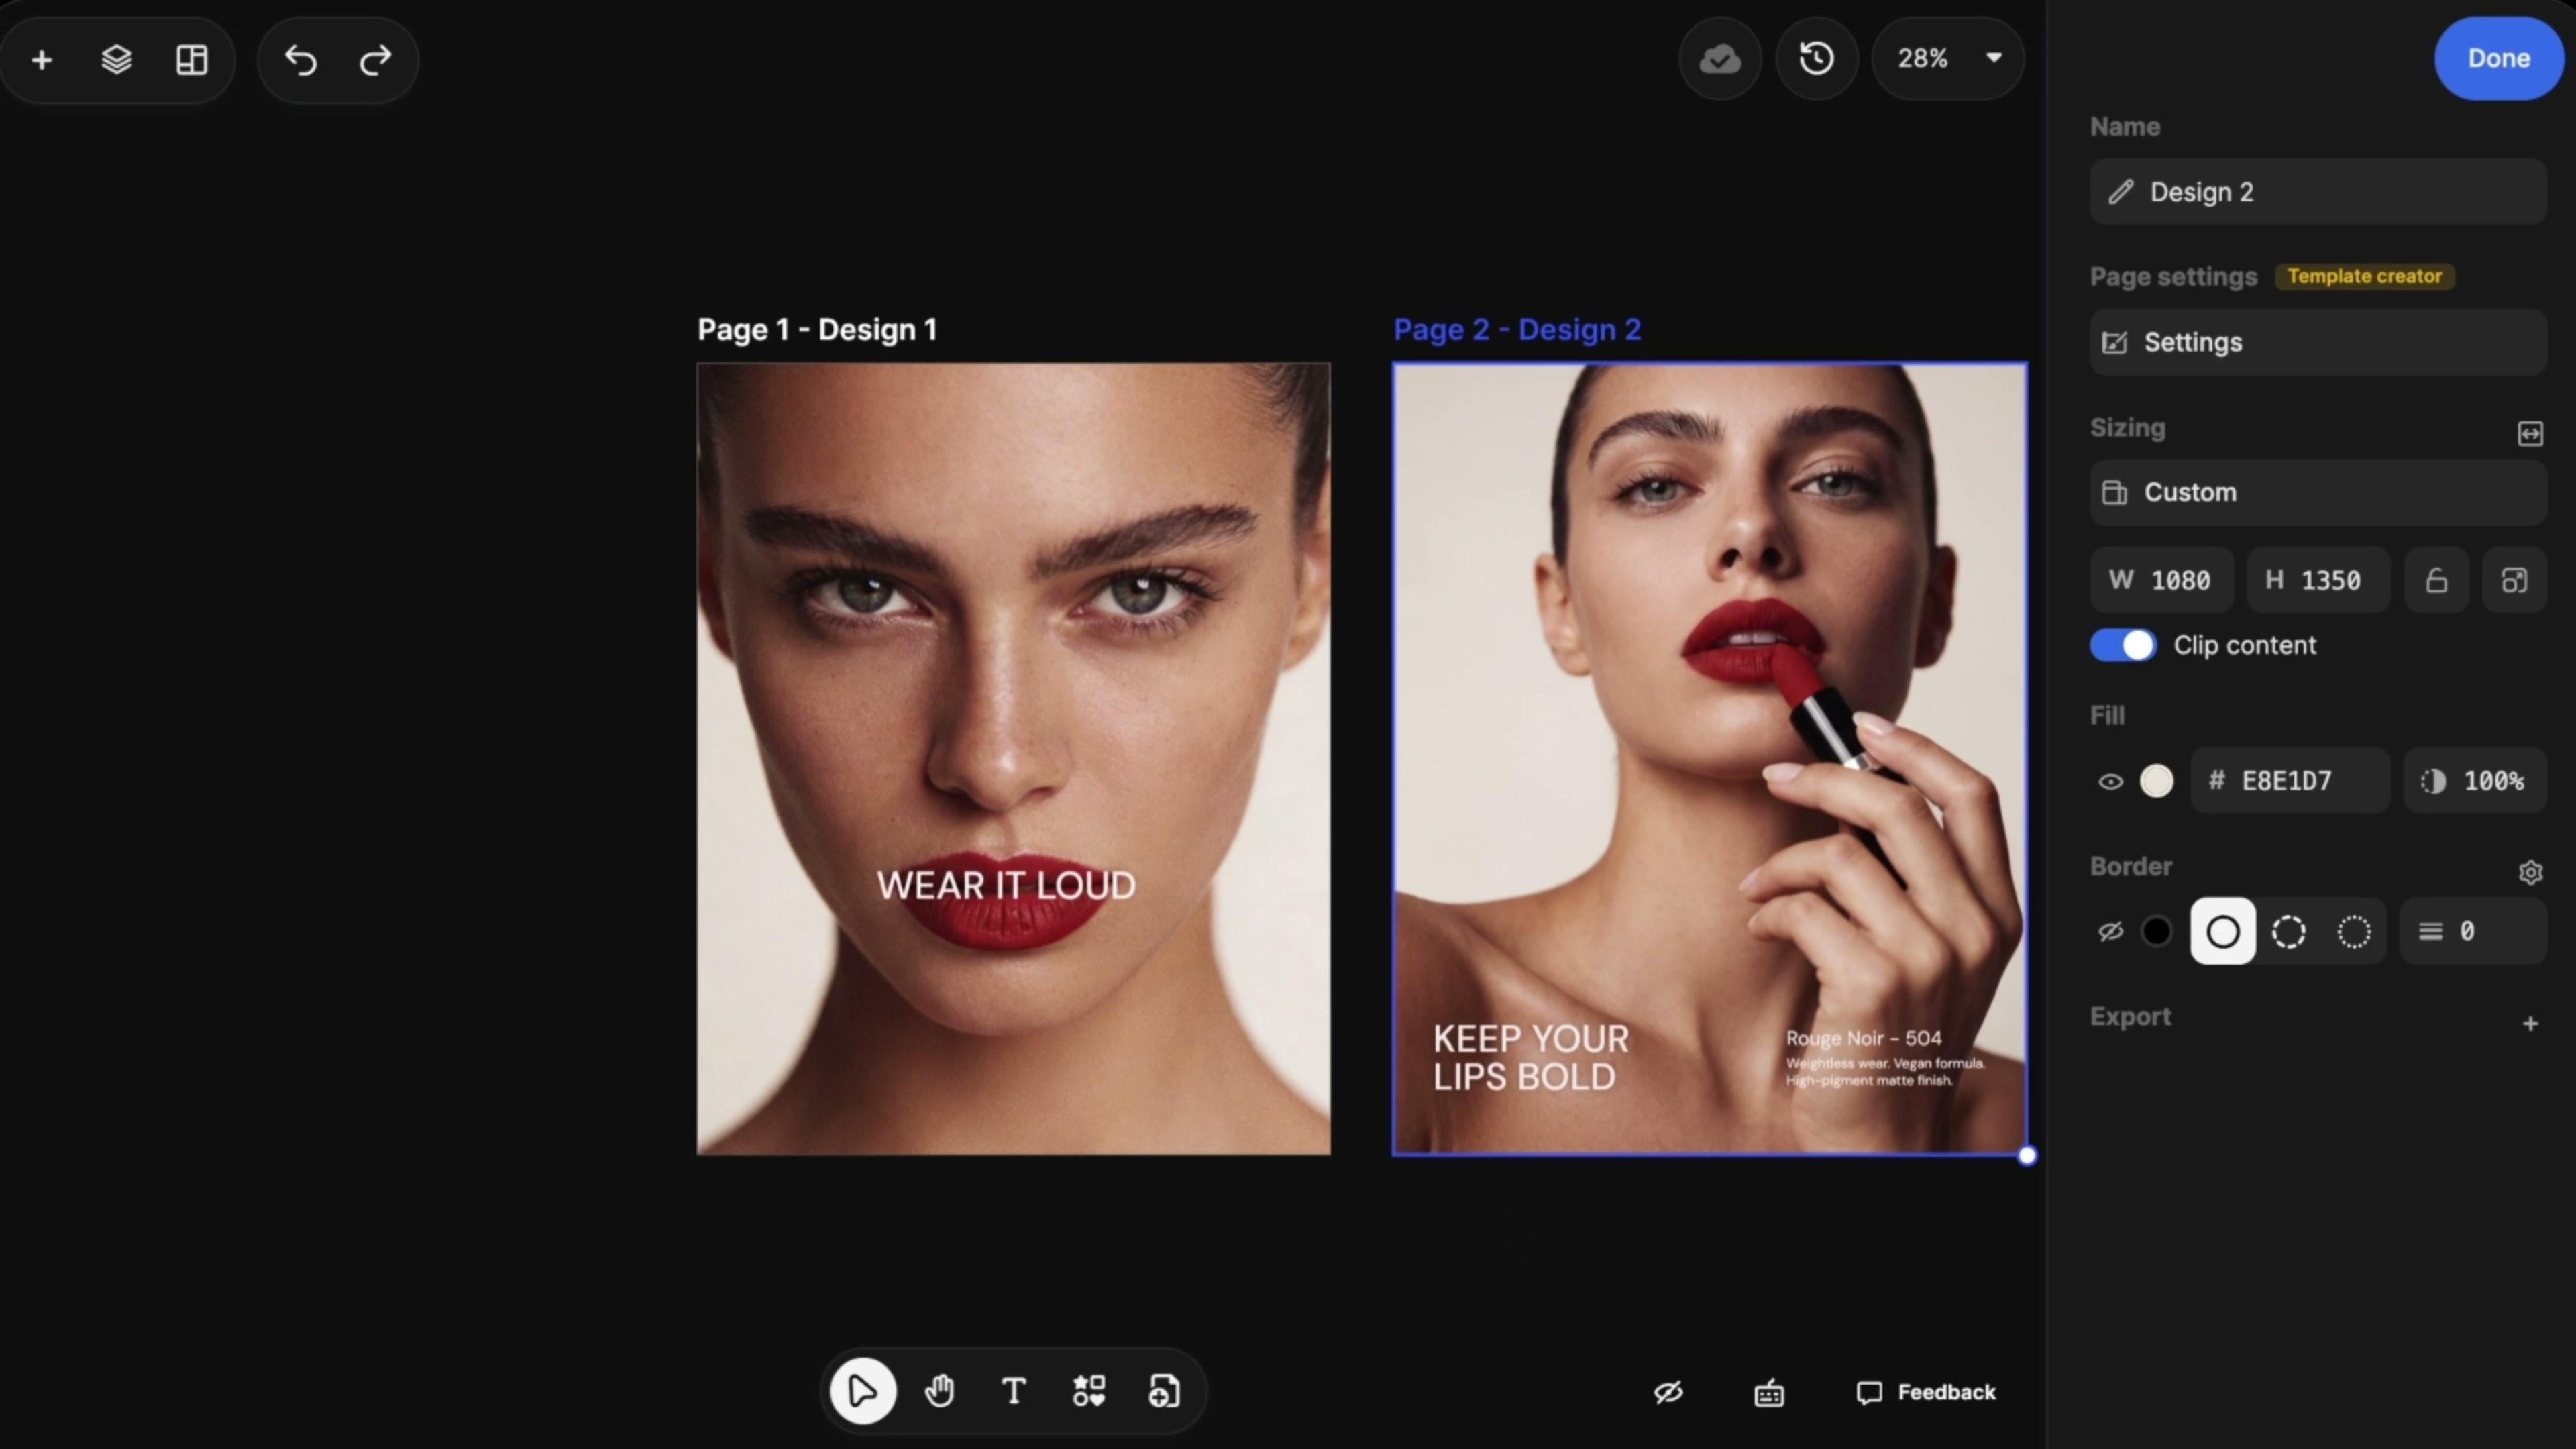2576x1449 pixels.
Task: Toggle fill visibility eye icon
Action: [x=2110, y=781]
